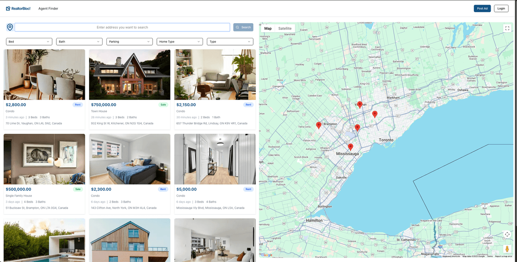
Task: Click the RealtorBloc logo
Action: 18,9
